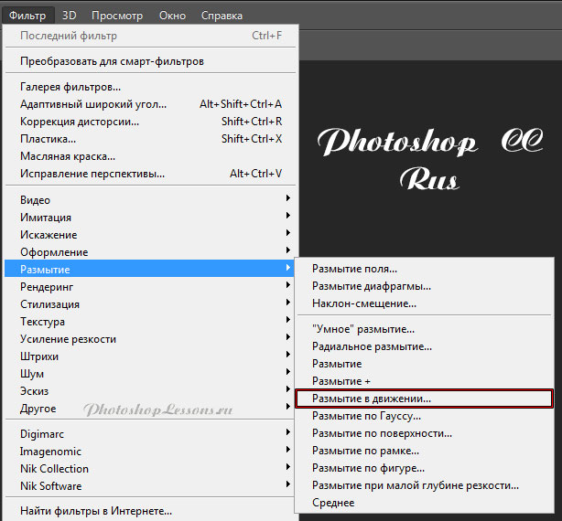
Task: Open the Окно menu
Action: [x=172, y=16]
